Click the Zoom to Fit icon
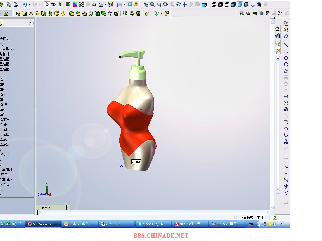This screenshot has width=322, height=241. pyautogui.click(x=153, y=4)
